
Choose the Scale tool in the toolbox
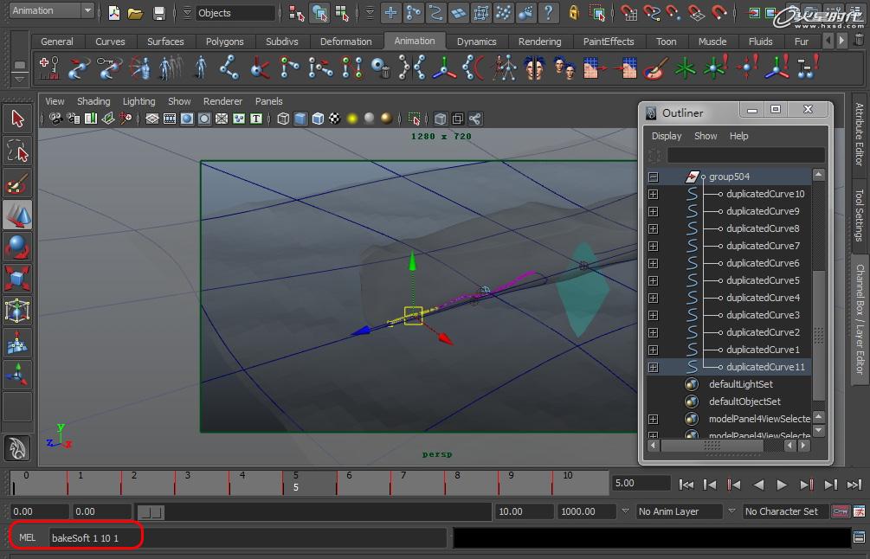pyautogui.click(x=17, y=279)
